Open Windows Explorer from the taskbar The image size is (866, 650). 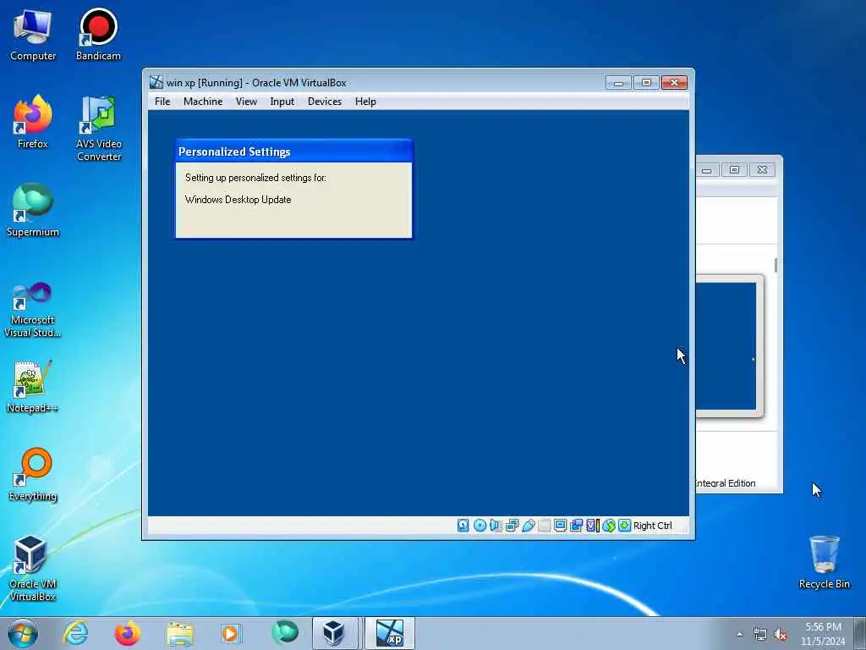[179, 633]
